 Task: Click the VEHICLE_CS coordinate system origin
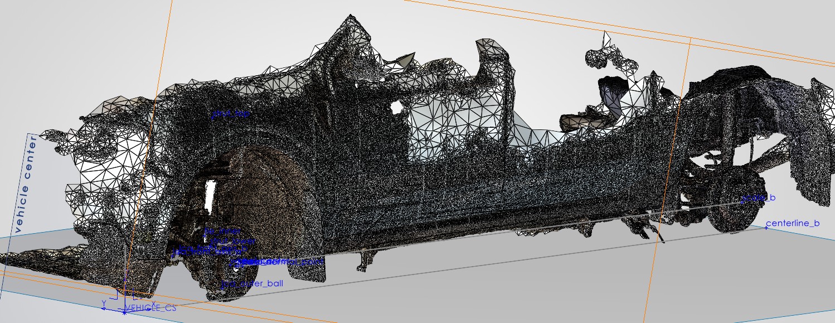[x=124, y=312]
